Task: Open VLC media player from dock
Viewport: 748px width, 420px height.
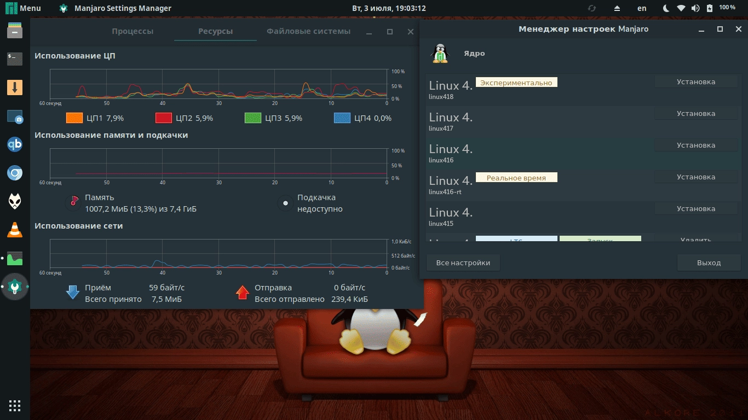Action: (15, 230)
